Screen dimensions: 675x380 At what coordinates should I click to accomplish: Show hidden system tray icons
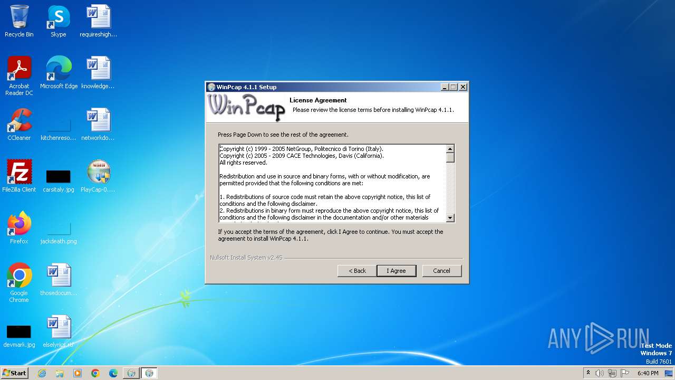(x=588, y=373)
